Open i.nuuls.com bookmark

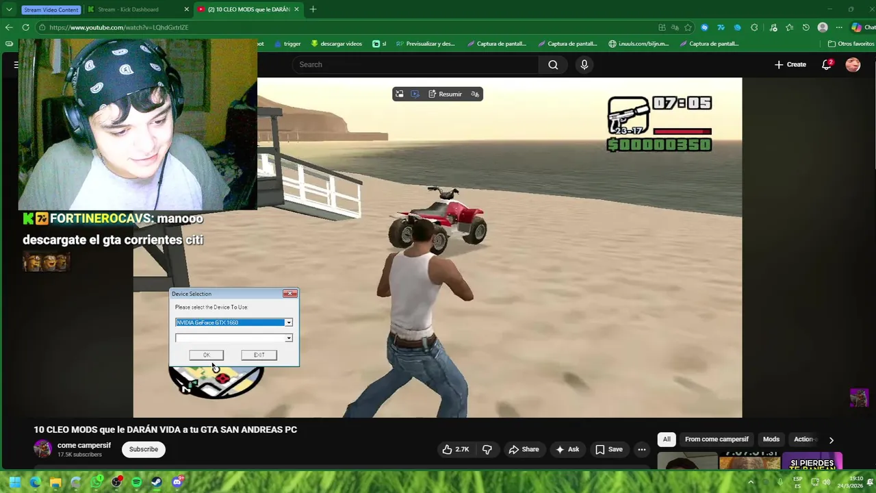(x=639, y=44)
